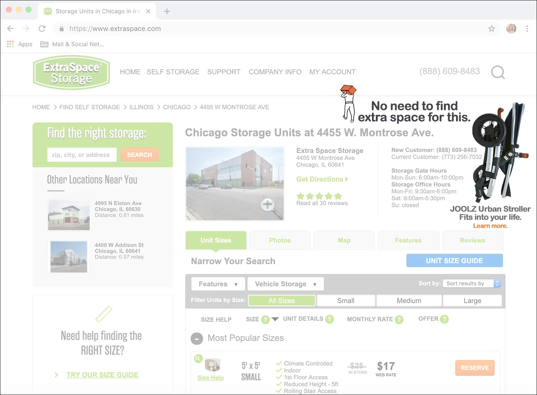Switch to the Unit Sizes tab
The width and height of the screenshot is (537, 395).
pos(216,240)
